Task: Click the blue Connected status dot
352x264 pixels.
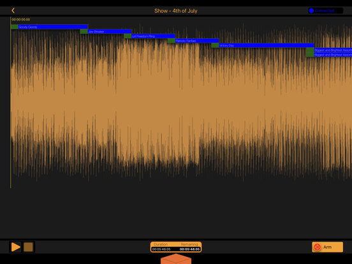Action: (x=311, y=11)
